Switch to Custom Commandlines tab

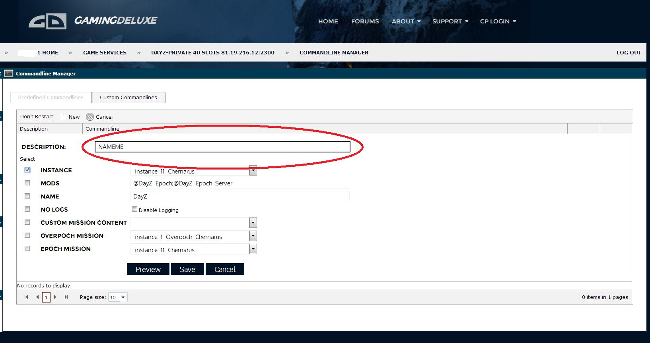[128, 97]
